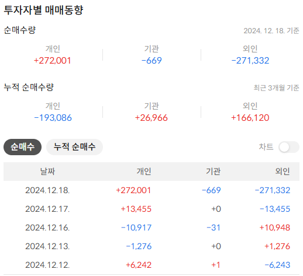Screen dimensions: 303x276
Task: Click the 개인 +272,001 value in 순매수량 summary
Action: 53,61
